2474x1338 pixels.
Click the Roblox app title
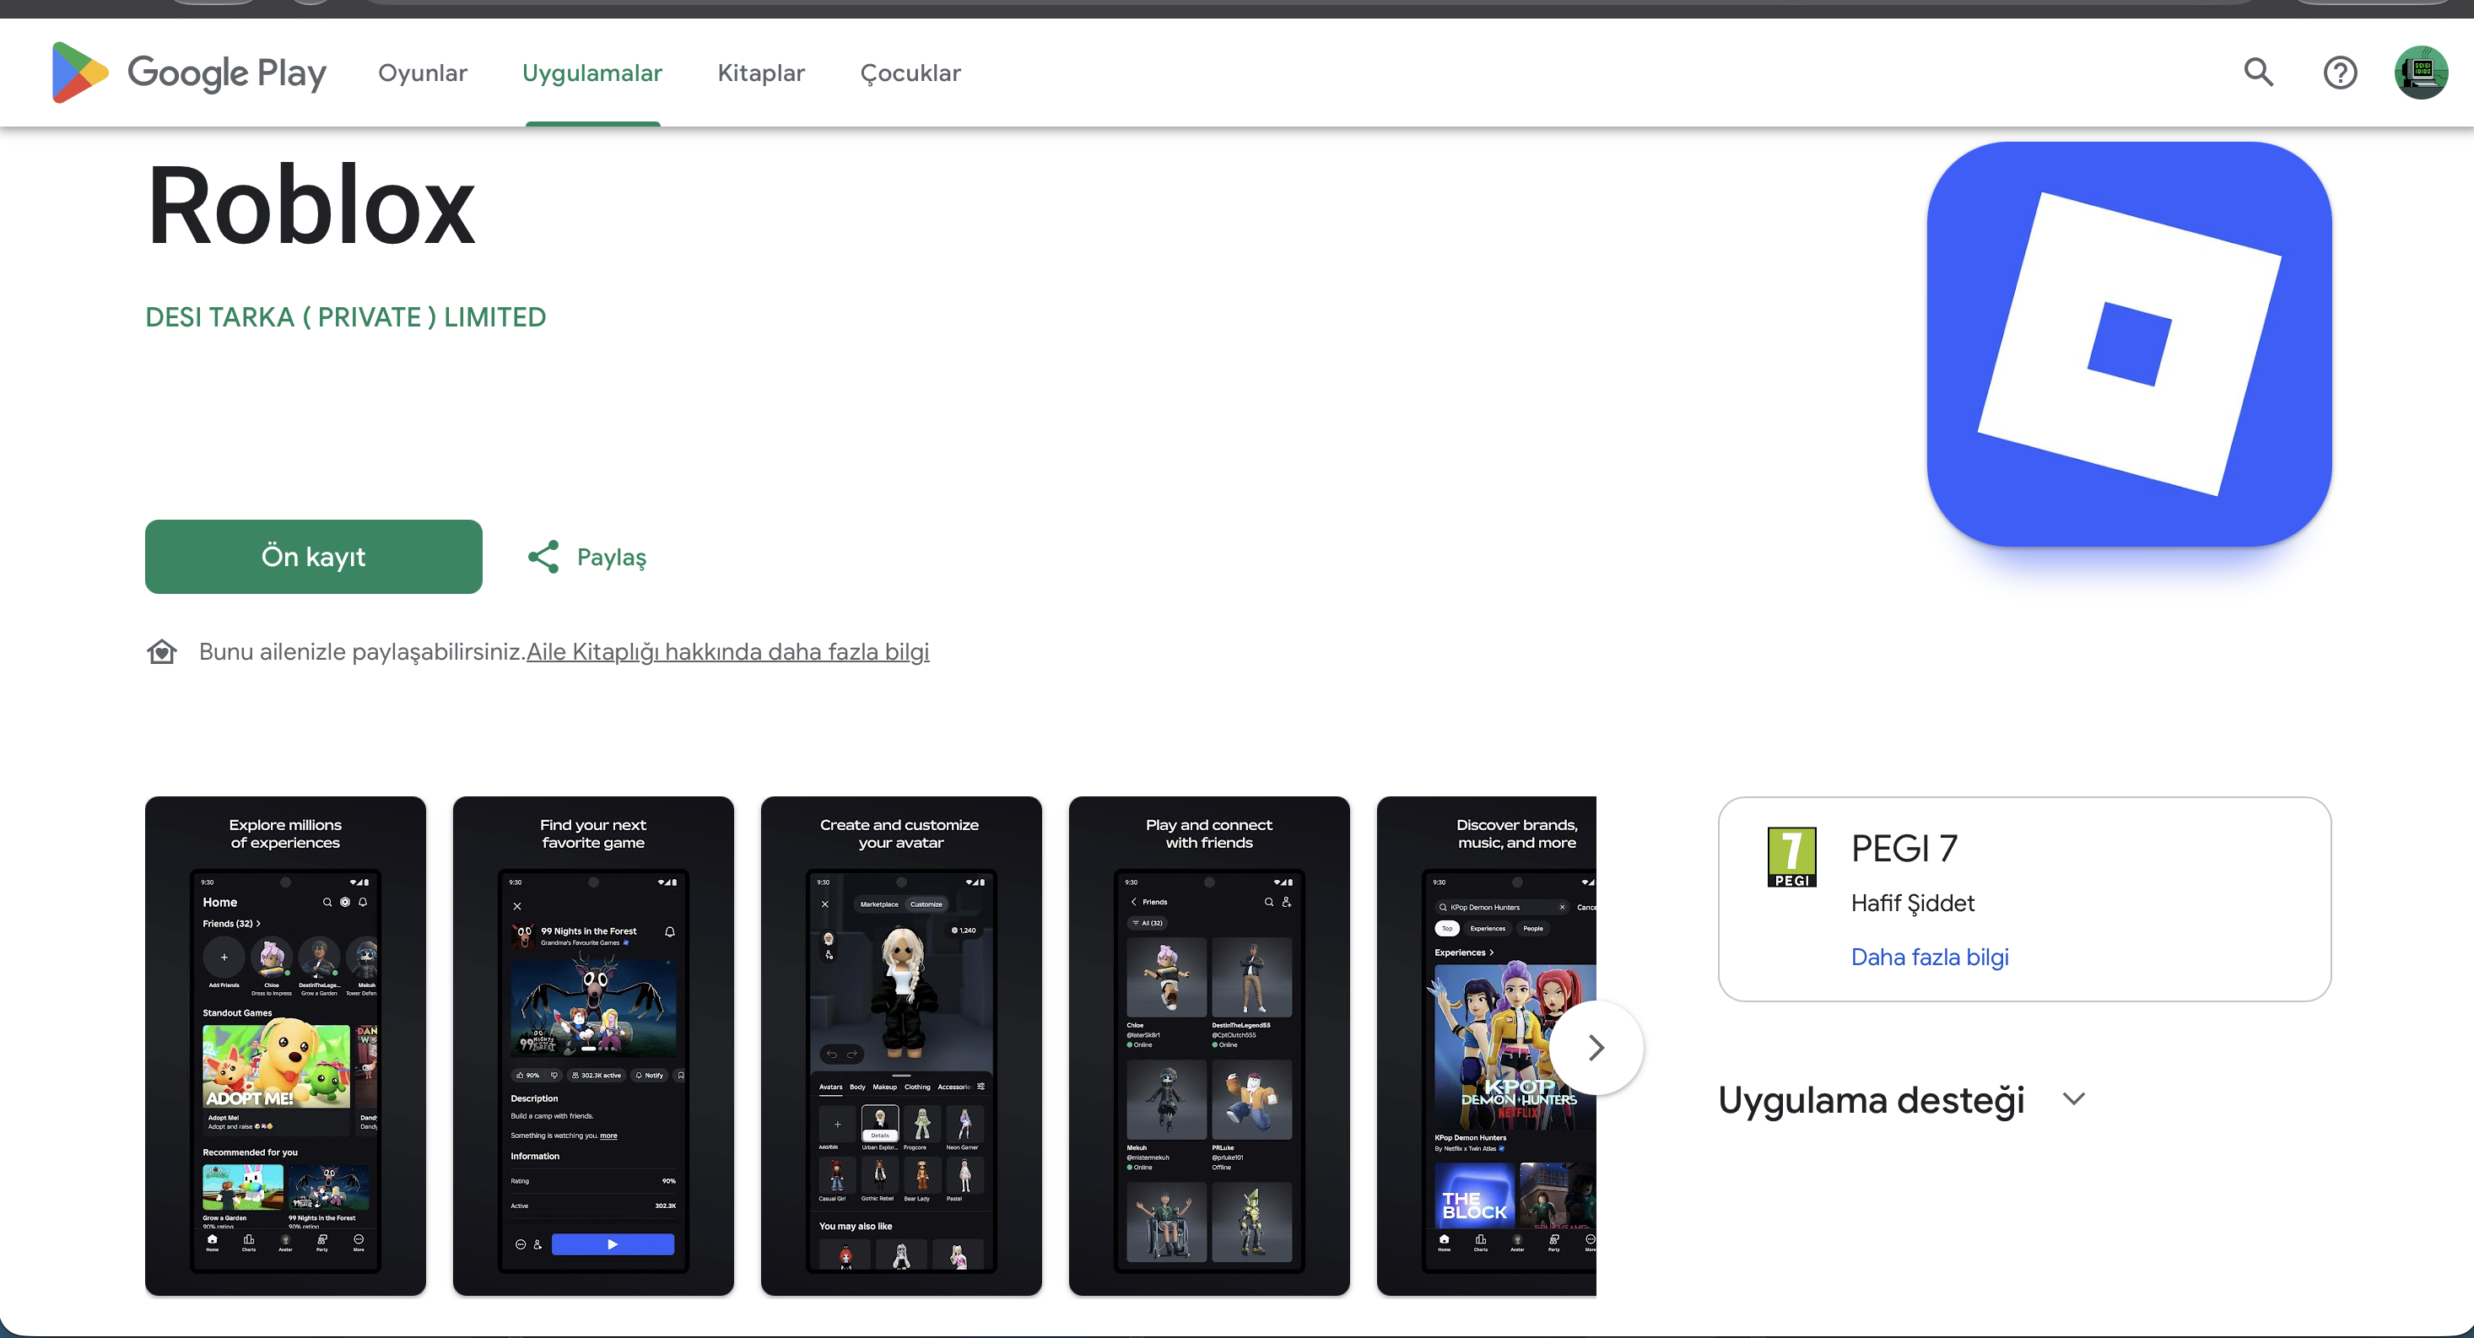tap(311, 207)
